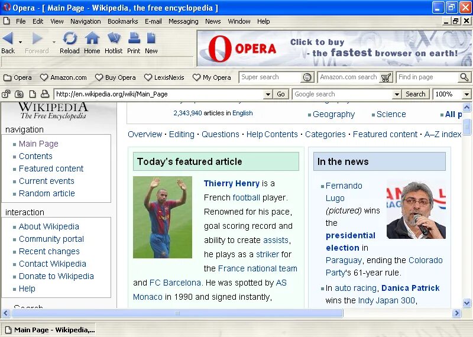Click the first address bar toggle icon
Screen dimensions: 473x337
[x=6, y=94]
